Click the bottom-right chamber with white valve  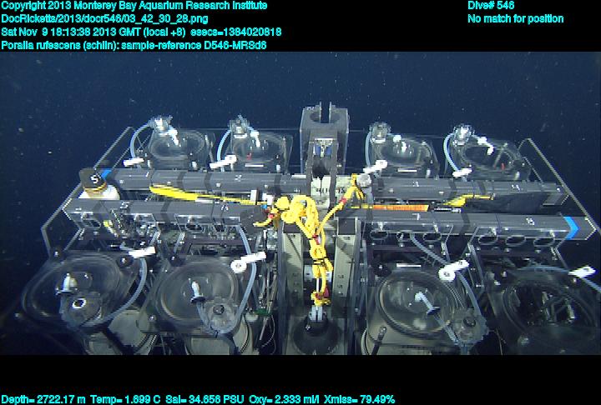click(427, 308)
